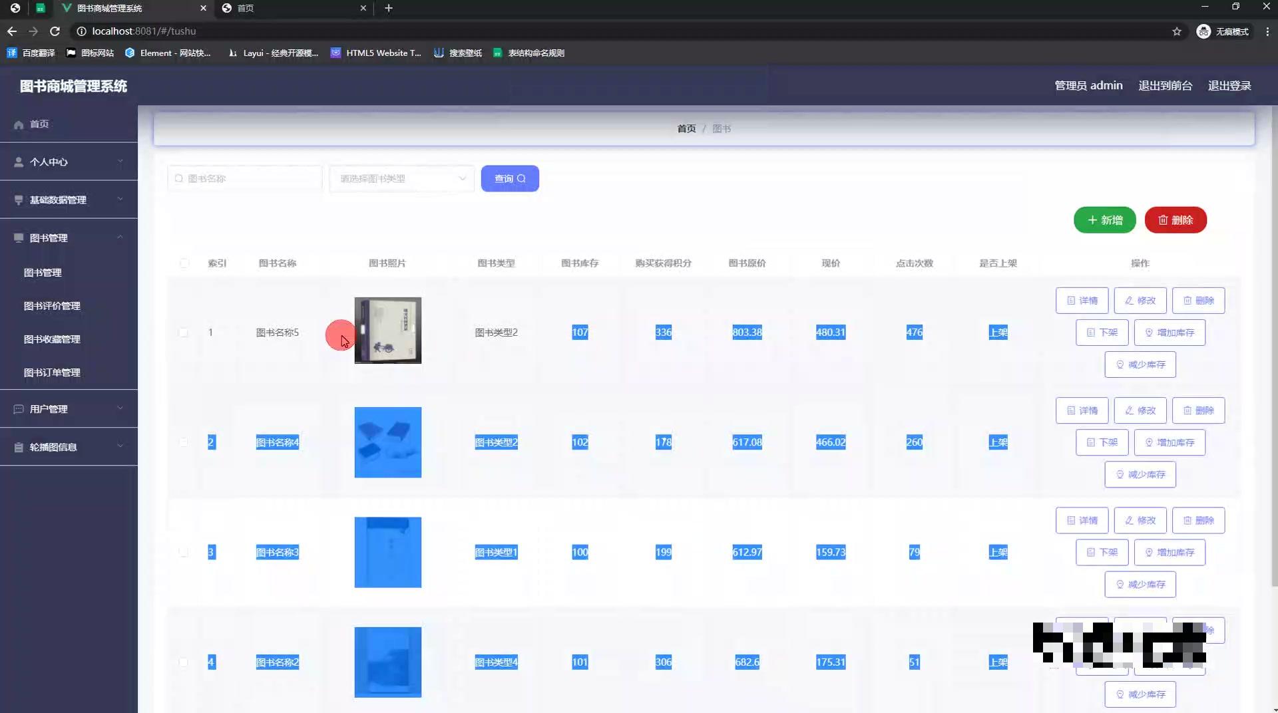Open the 图书名称4 book photo
Screen dimensions: 1278x713
[x=387, y=442]
